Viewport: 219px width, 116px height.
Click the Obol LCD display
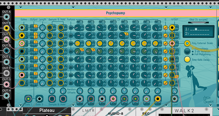tap(198, 31)
